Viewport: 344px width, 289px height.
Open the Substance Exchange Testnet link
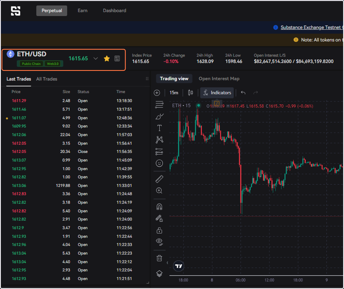pyautogui.click(x=312, y=27)
